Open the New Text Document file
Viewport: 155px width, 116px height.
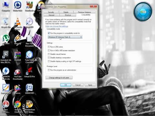(29, 41)
